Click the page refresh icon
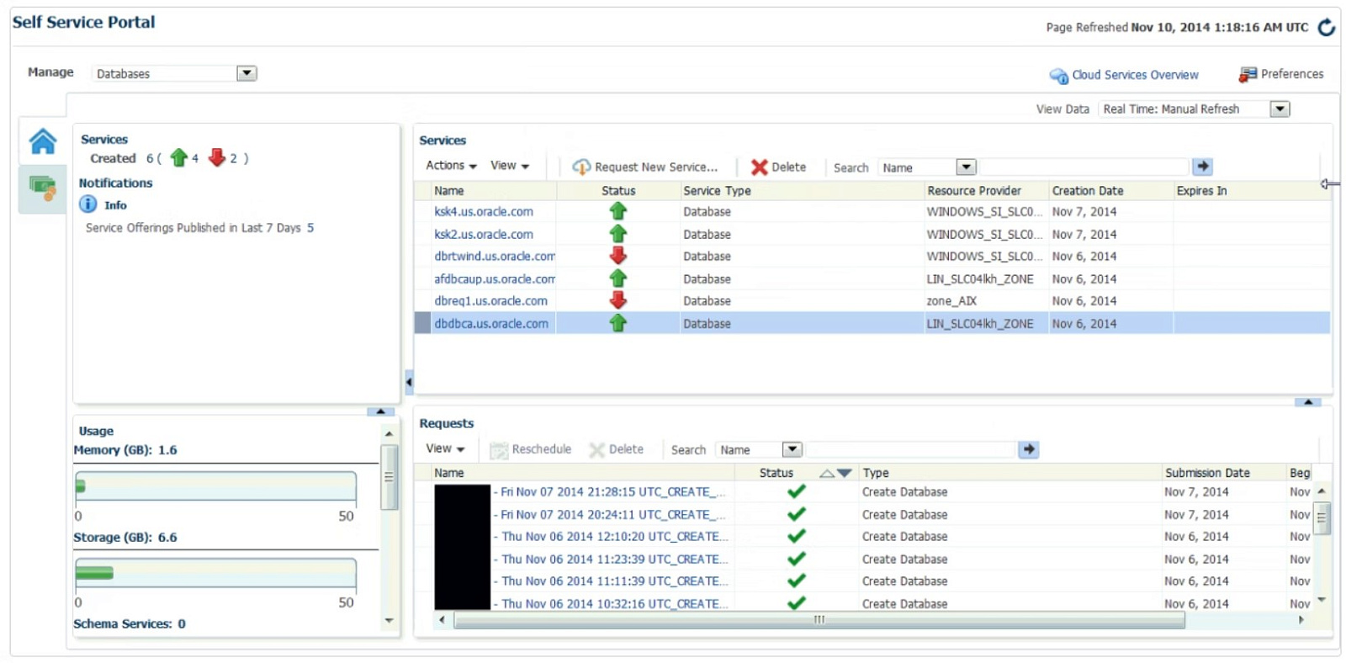 coord(1327,27)
